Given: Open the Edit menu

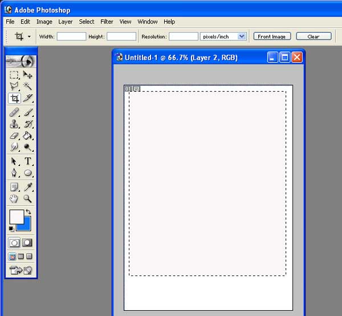Looking at the screenshot, I should pyautogui.click(x=25, y=22).
